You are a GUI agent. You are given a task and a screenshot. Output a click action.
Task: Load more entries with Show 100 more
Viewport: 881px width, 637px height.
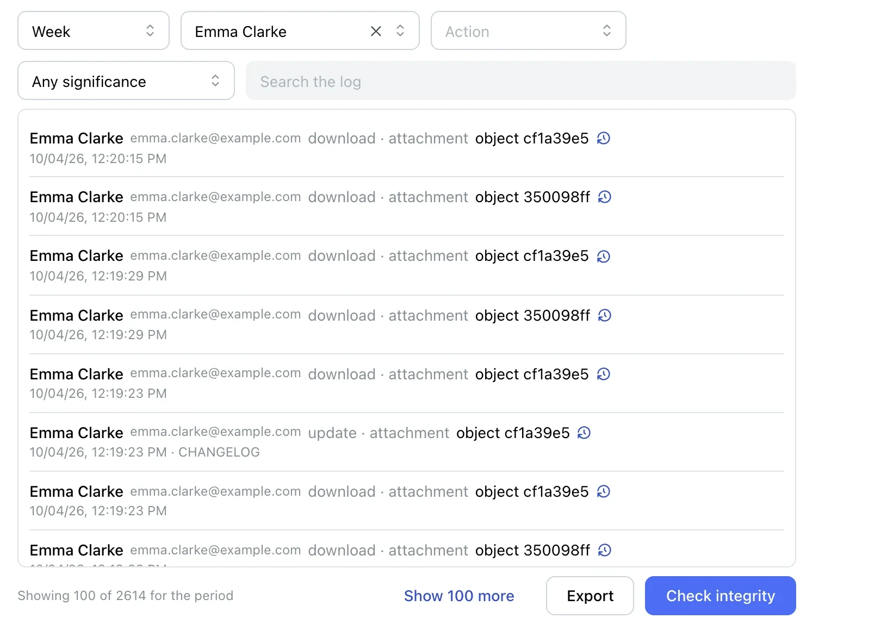pos(458,596)
